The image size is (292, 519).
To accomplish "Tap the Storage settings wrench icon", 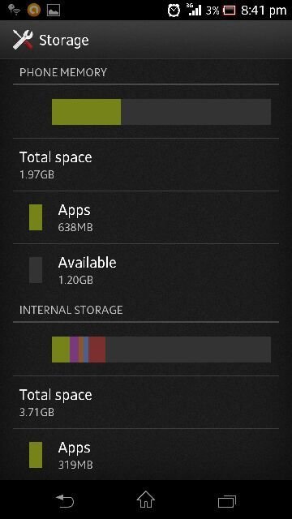I will pos(23,40).
